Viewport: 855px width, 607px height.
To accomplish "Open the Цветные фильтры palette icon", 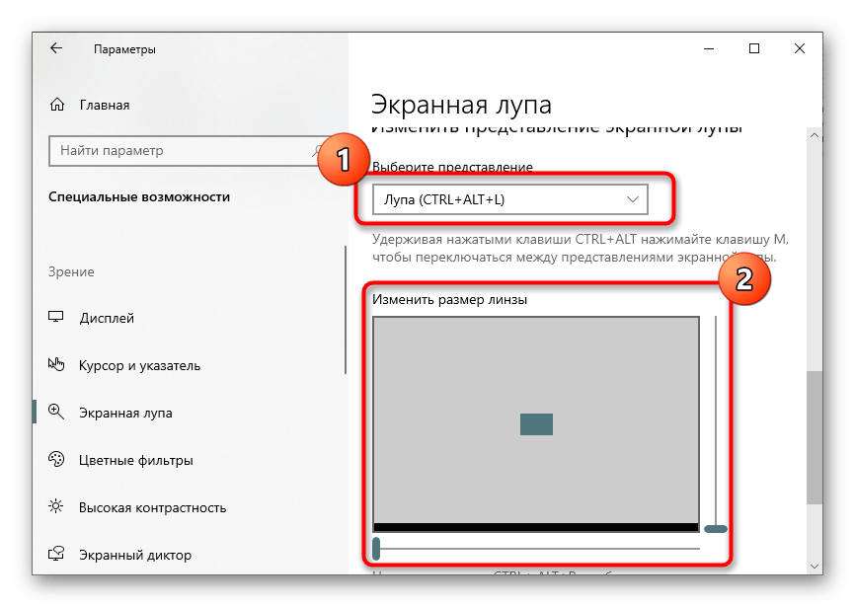I will coord(56,460).
